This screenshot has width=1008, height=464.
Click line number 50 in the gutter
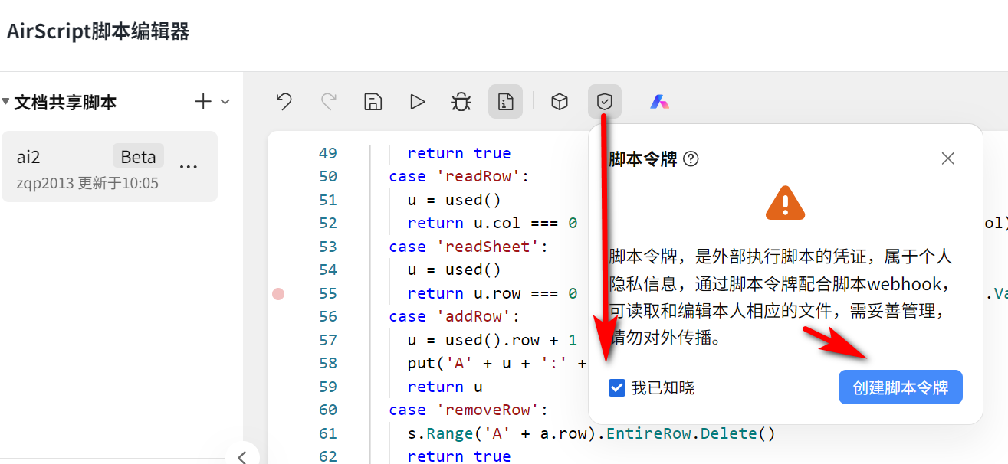click(328, 177)
